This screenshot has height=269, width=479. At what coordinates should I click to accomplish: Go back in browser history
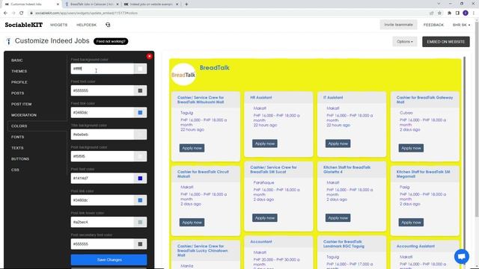(5, 13)
